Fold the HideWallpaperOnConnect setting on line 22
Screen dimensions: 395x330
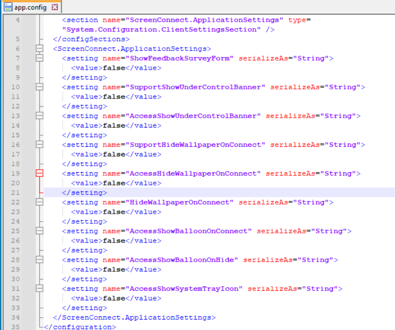pyautogui.click(x=40, y=202)
